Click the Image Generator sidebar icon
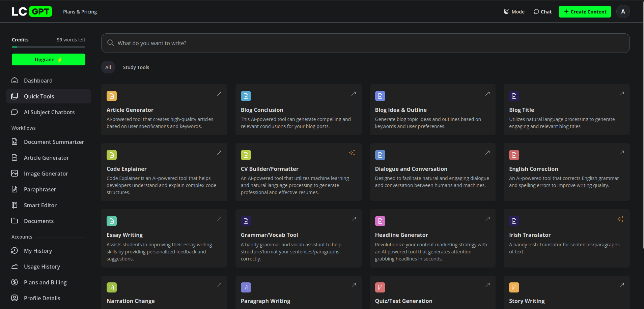 pyautogui.click(x=15, y=174)
